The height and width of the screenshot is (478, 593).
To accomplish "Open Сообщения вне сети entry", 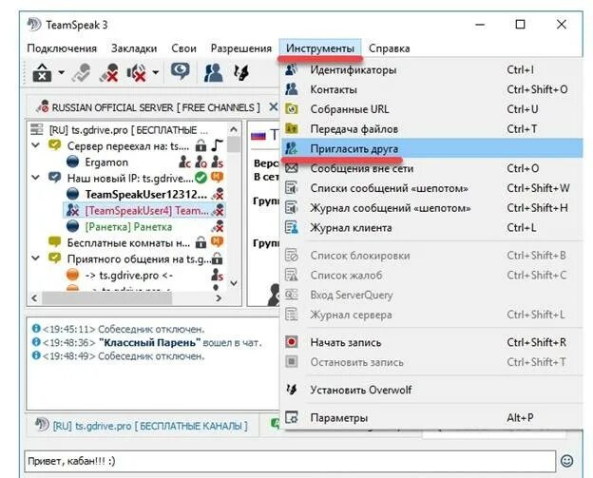I will click(431, 168).
